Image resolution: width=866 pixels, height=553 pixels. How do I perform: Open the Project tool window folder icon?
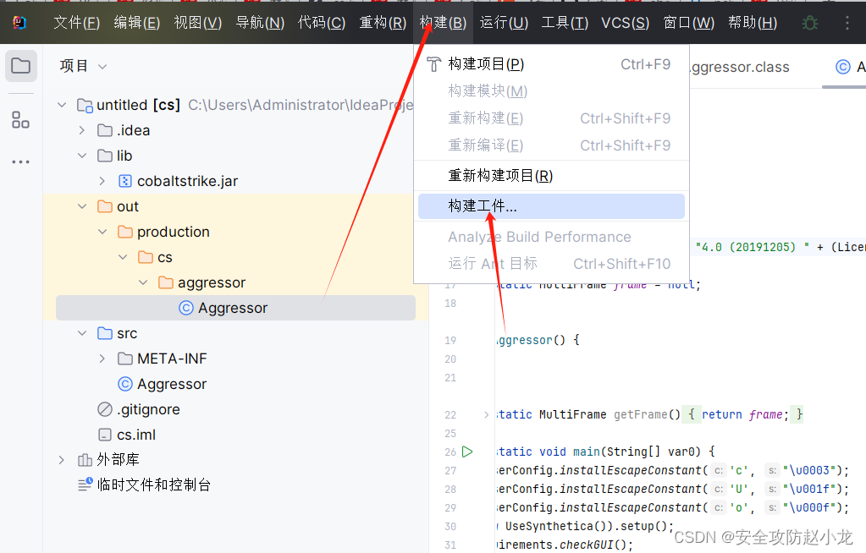(21, 66)
